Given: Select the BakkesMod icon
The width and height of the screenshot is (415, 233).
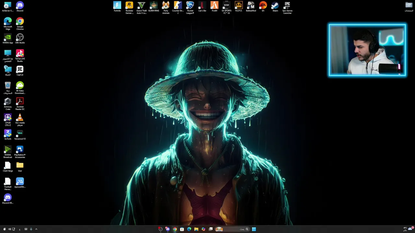Looking at the screenshot, I should click(x=251, y=7).
